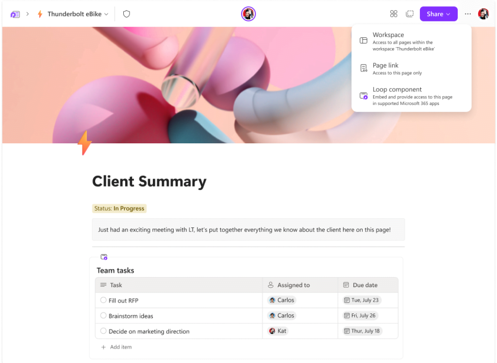Screen dimensions: 497x363
Task: Click the Loop home logo icon
Action: coord(15,14)
